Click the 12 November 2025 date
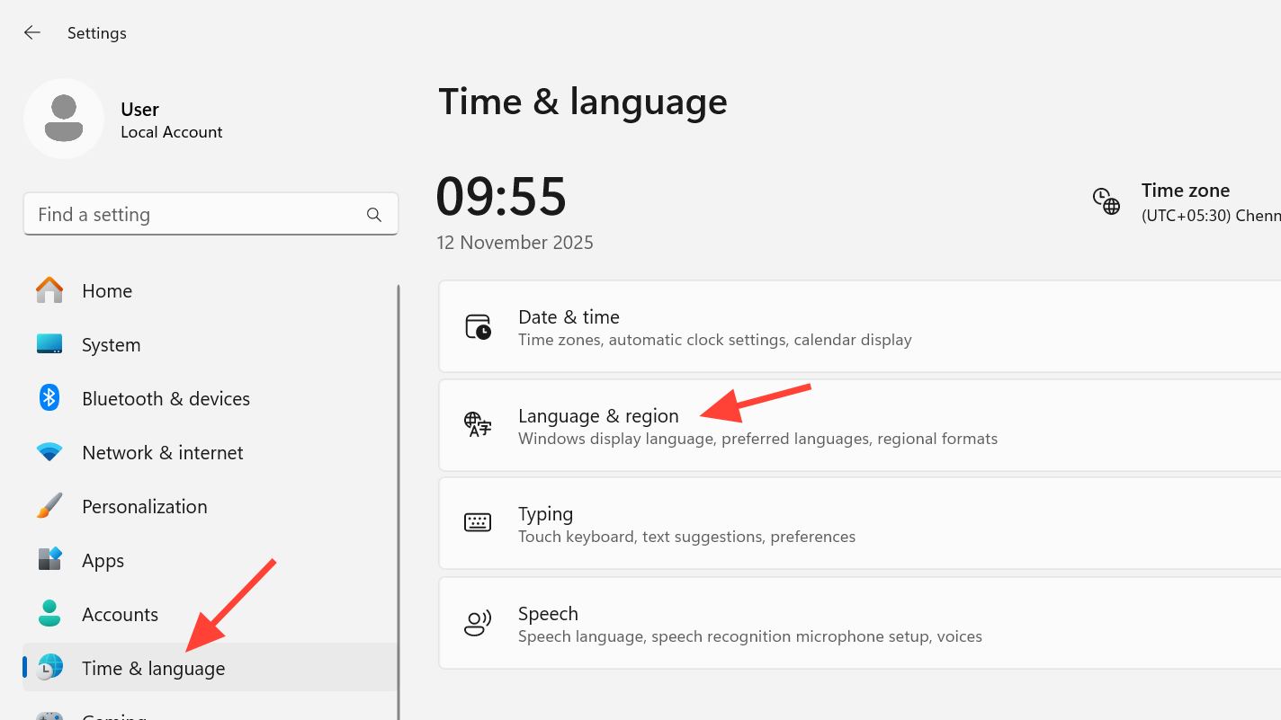The height and width of the screenshot is (720, 1281). [515, 243]
